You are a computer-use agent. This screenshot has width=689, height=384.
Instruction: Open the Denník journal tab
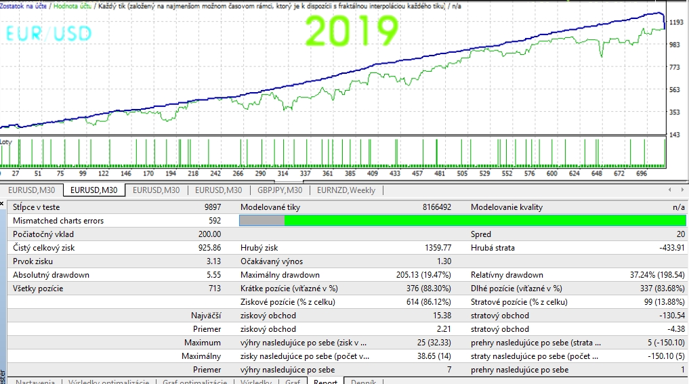tap(364, 382)
